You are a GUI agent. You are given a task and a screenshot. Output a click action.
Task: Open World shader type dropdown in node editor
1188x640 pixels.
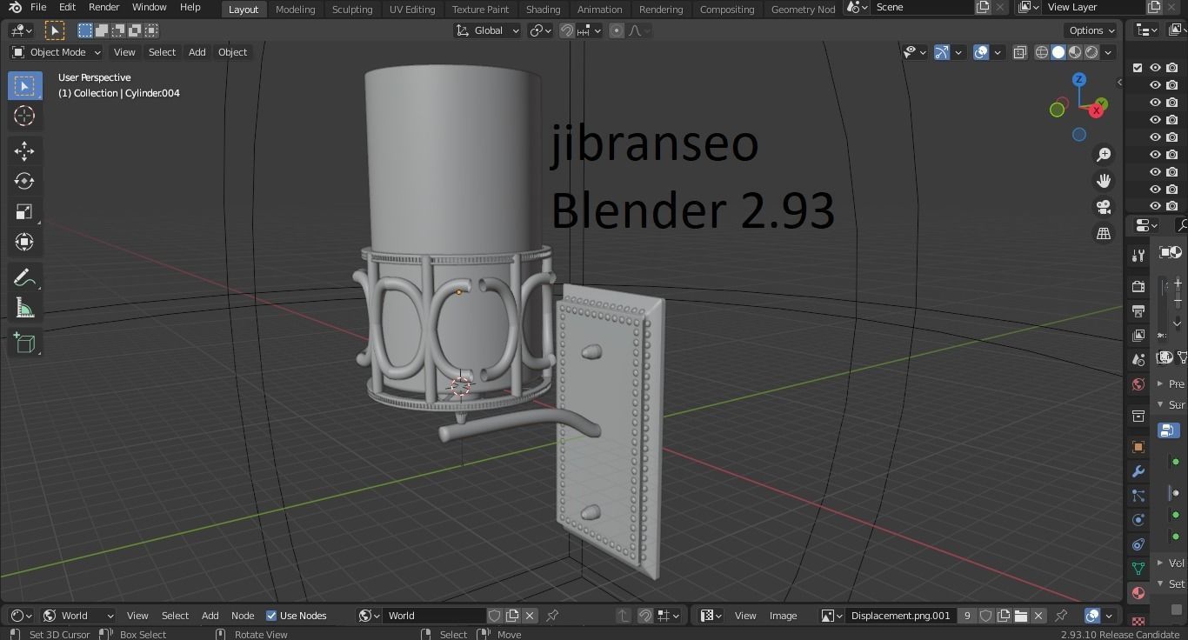[80, 616]
